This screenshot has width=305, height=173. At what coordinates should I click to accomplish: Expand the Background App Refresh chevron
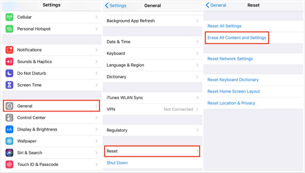[x=197, y=21]
